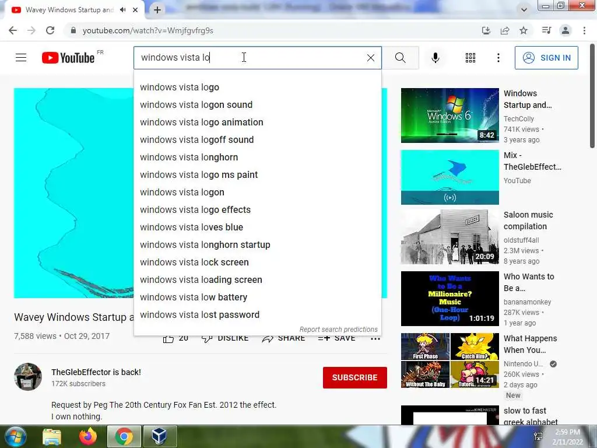The image size is (597, 448).
Task: Open Windows Explorer from the taskbar
Action: [x=51, y=436]
